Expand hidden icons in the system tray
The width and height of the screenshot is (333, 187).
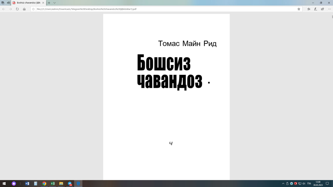click(x=283, y=184)
